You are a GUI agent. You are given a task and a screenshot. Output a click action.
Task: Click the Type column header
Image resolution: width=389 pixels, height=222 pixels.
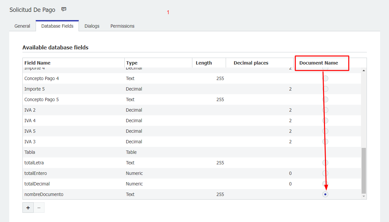click(132, 63)
